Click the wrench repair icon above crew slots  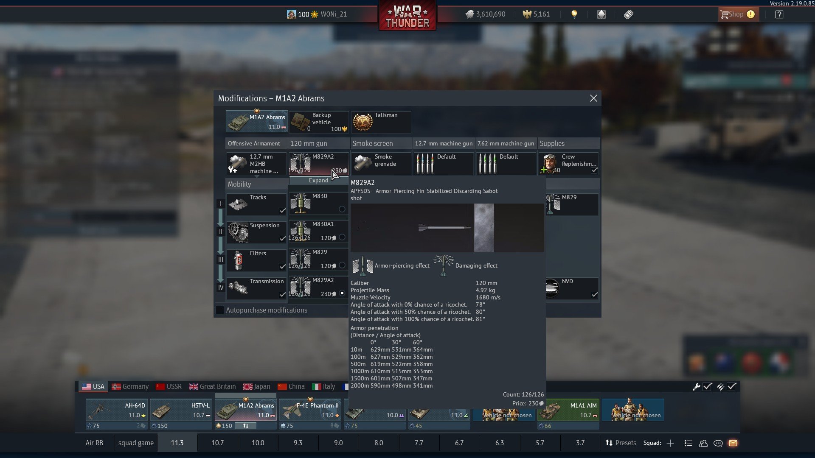(x=696, y=387)
